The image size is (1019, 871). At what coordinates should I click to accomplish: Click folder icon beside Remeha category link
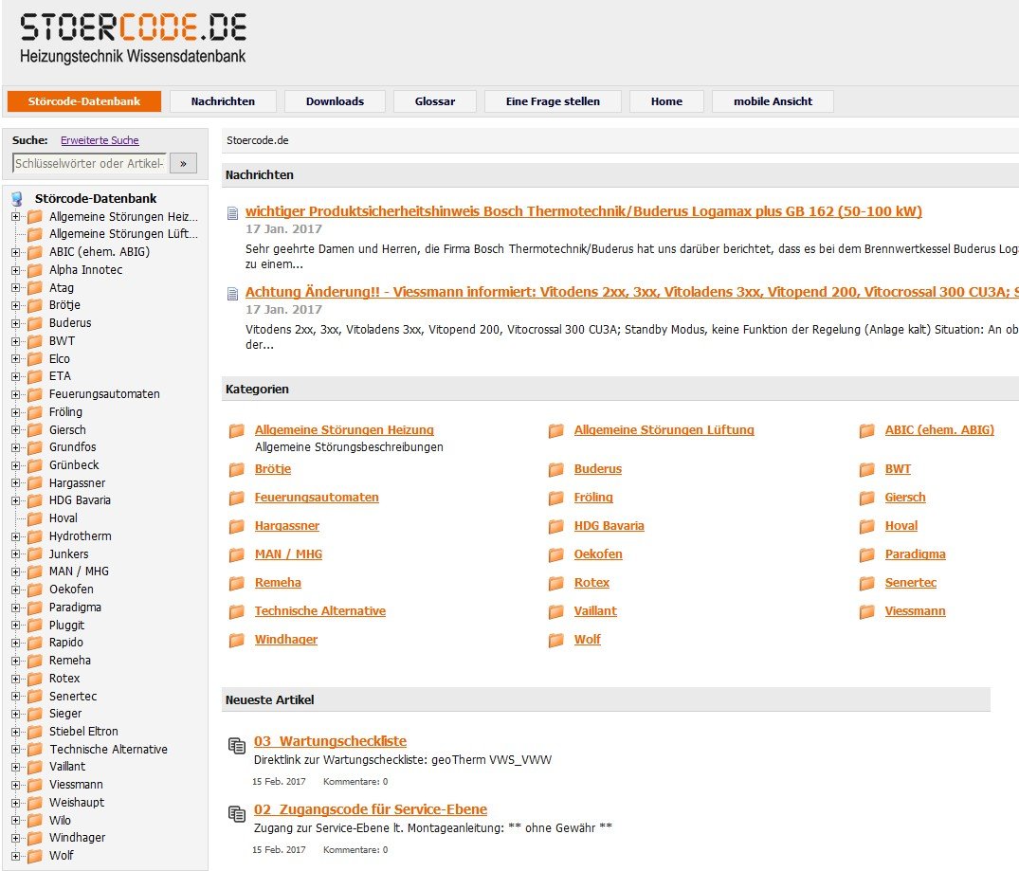237,583
